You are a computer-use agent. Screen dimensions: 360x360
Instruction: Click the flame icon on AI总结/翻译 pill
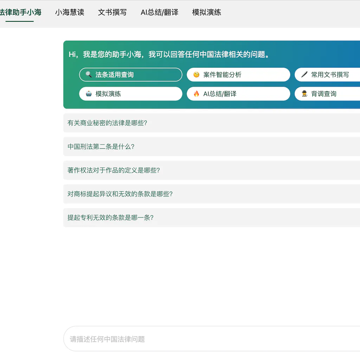pyautogui.click(x=196, y=94)
